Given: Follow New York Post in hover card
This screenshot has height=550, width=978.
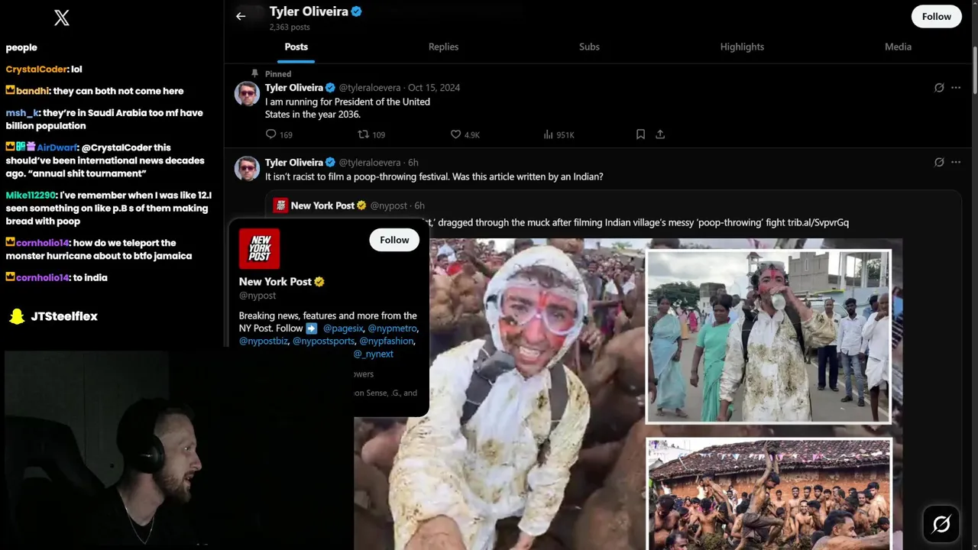Looking at the screenshot, I should tap(394, 240).
